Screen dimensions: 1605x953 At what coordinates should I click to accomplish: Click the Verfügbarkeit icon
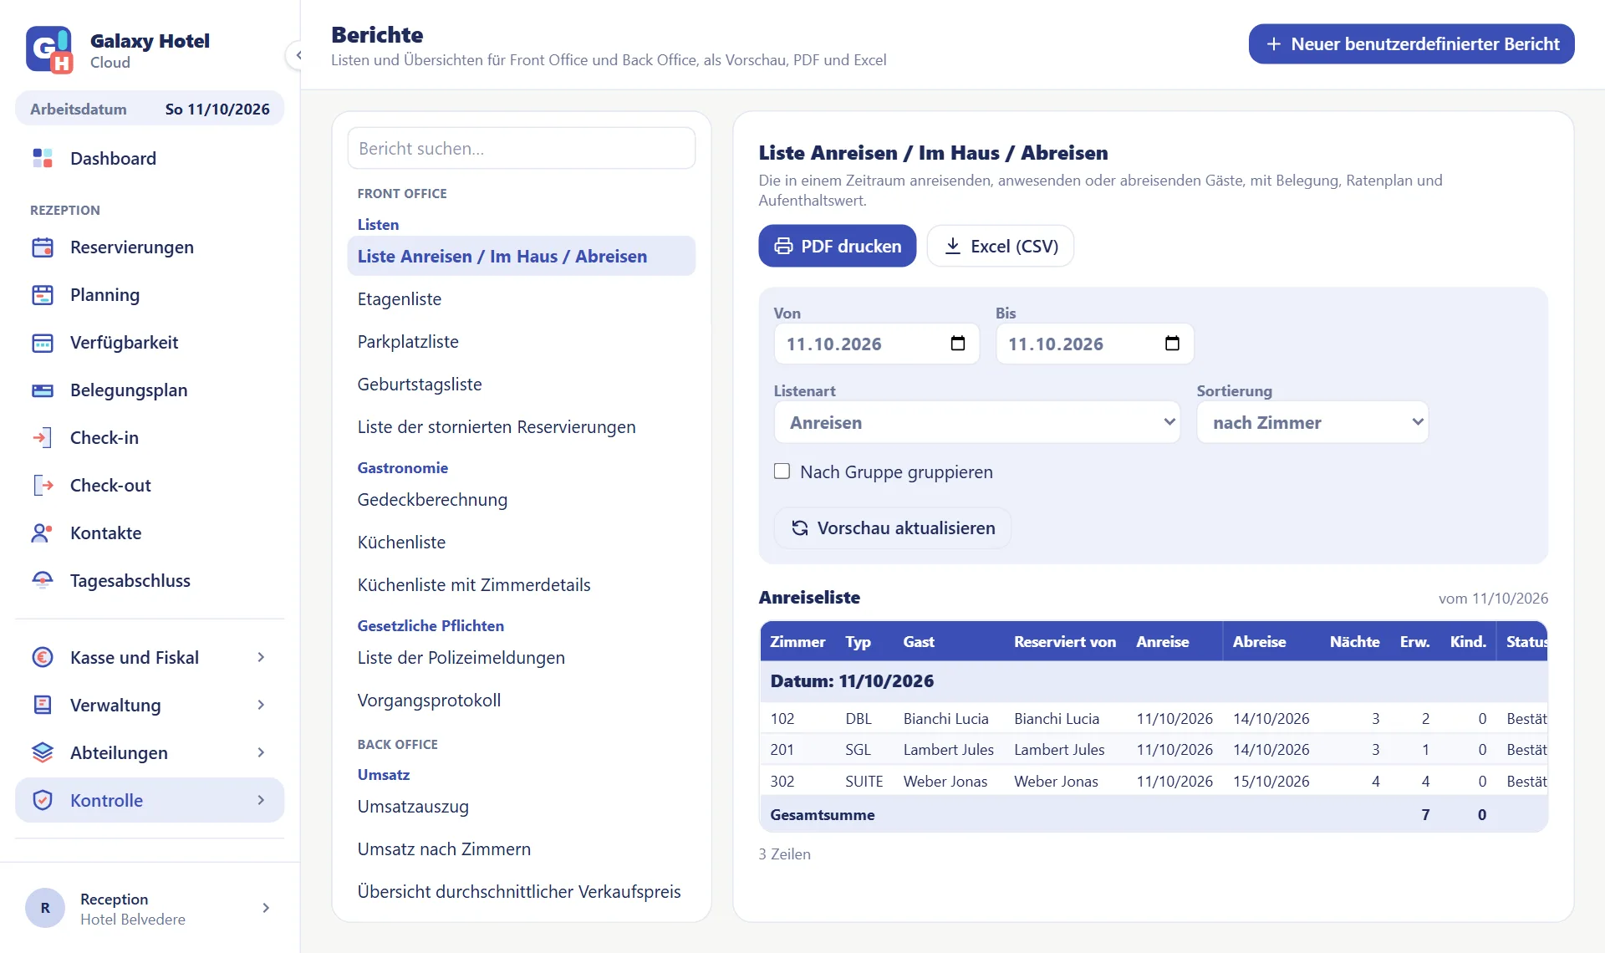pyautogui.click(x=43, y=343)
